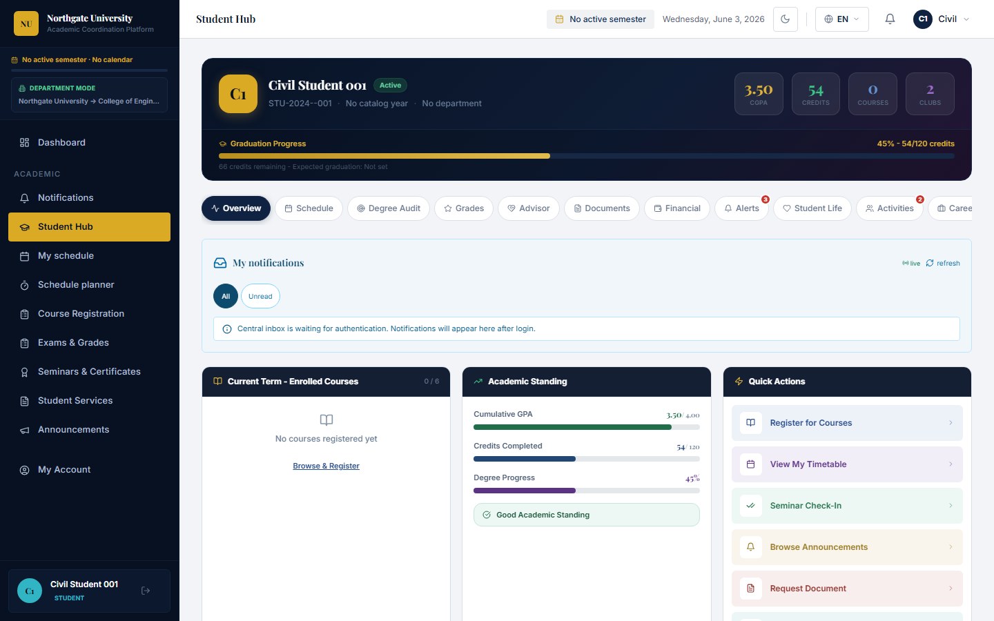Click the logout icon beside Civil Student 001
Image resolution: width=994 pixels, height=621 pixels.
point(146,591)
